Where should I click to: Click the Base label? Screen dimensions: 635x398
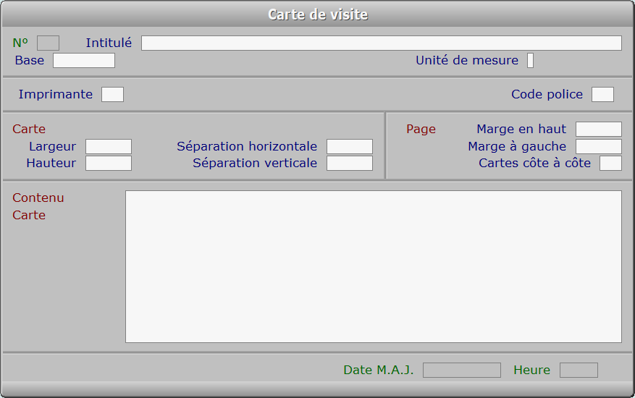pos(30,60)
